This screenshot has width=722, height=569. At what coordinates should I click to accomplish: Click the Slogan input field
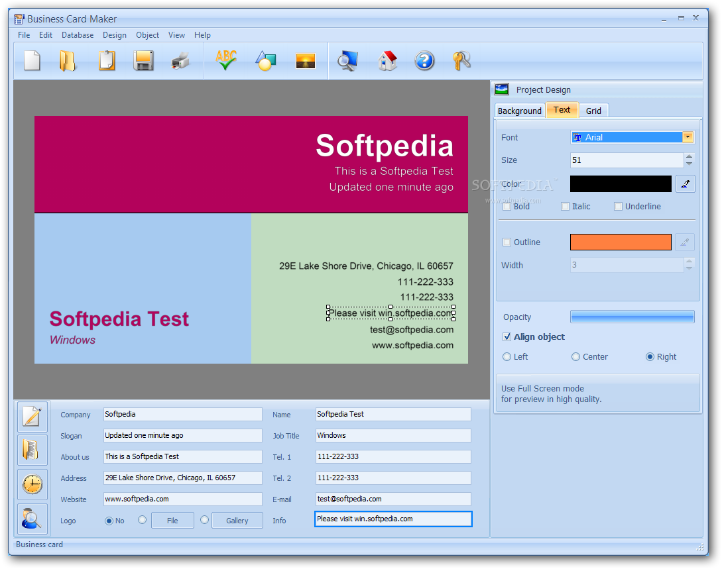point(183,435)
